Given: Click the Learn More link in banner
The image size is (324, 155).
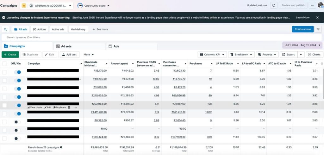Looking at the screenshot, I should pos(302,17).
